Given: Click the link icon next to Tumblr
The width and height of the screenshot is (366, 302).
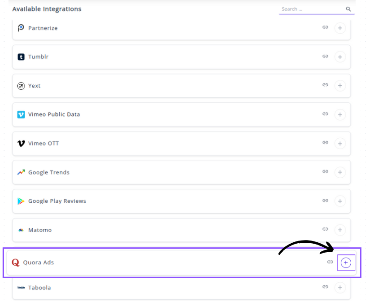Looking at the screenshot, I should click(x=325, y=57).
